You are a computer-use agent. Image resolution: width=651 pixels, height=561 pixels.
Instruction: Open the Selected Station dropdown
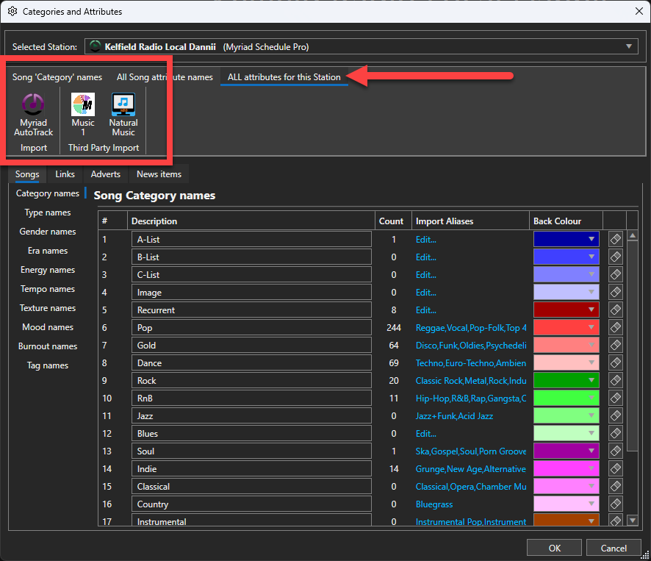(629, 47)
